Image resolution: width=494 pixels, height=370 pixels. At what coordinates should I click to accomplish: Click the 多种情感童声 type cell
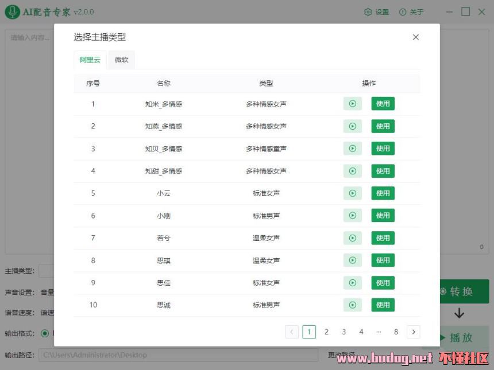pos(266,149)
